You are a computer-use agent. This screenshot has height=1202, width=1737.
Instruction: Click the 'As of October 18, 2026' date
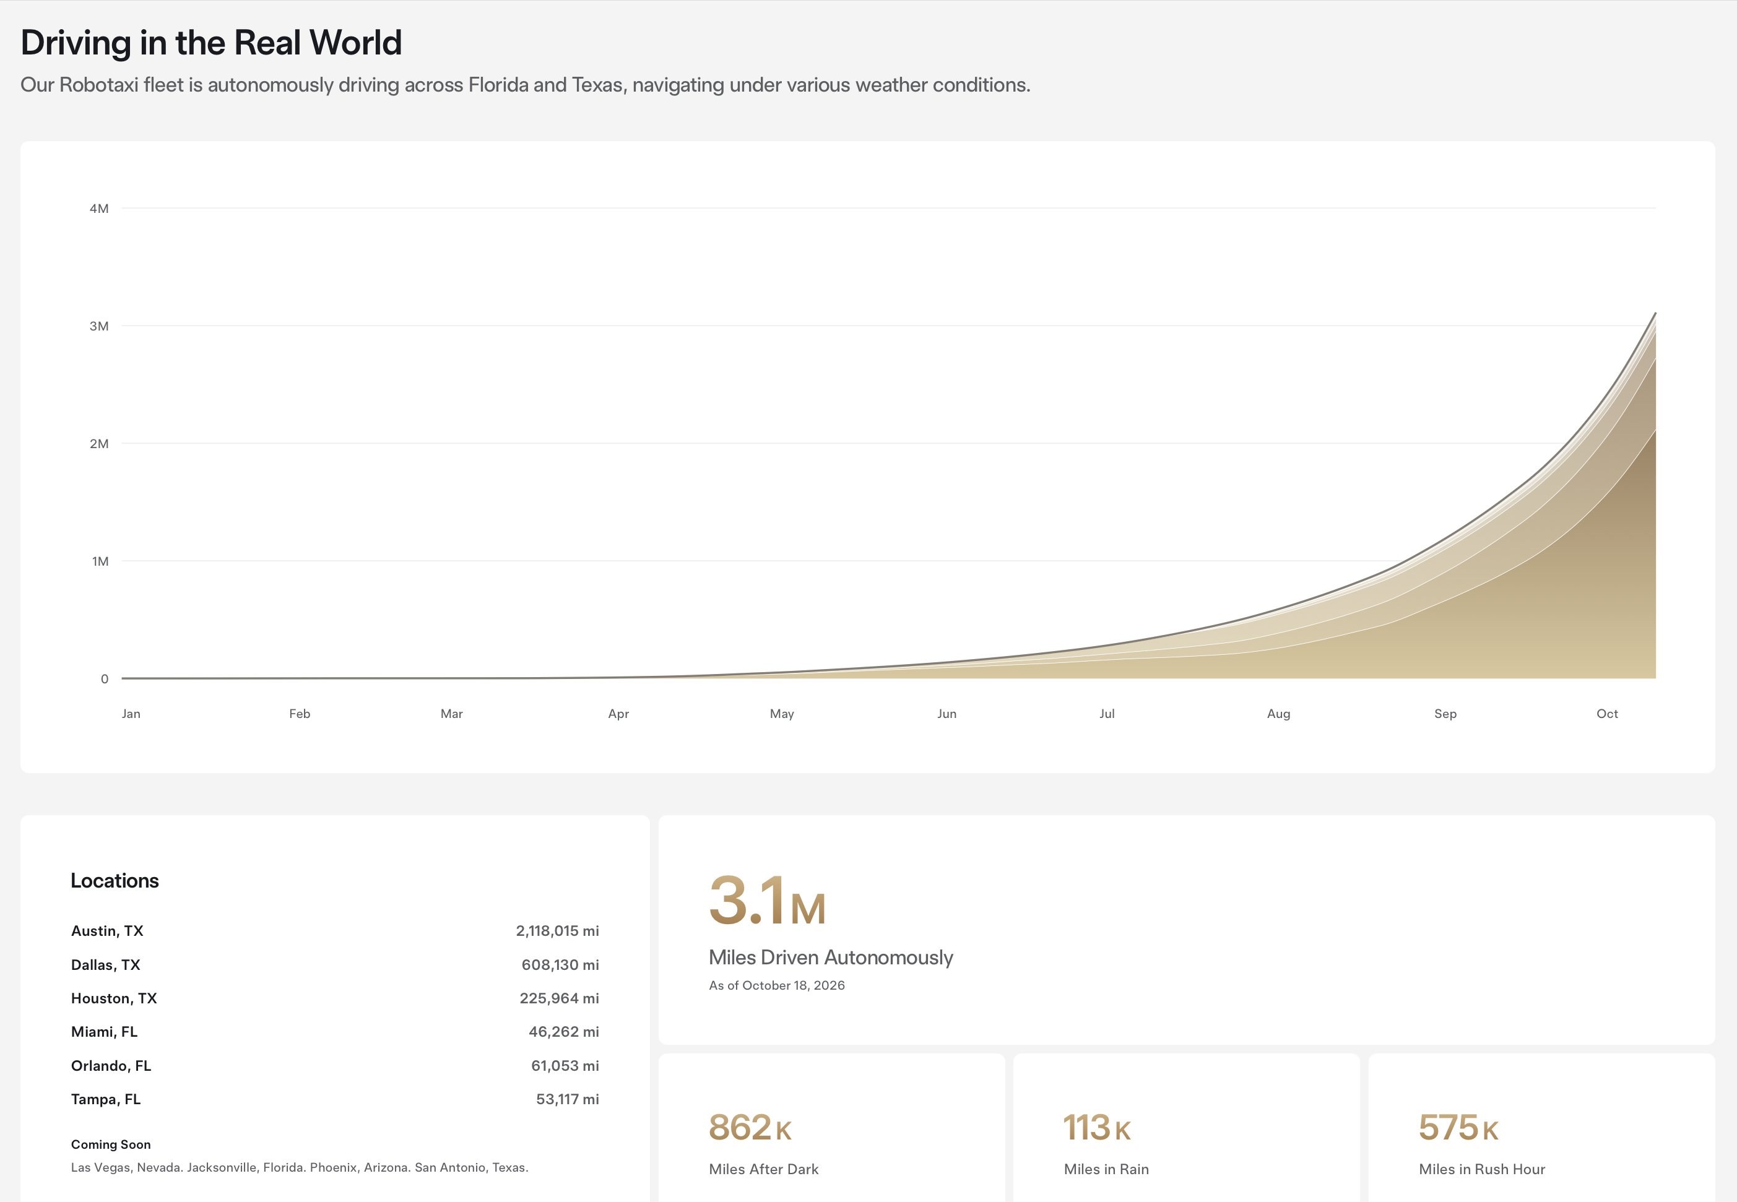[x=777, y=985]
